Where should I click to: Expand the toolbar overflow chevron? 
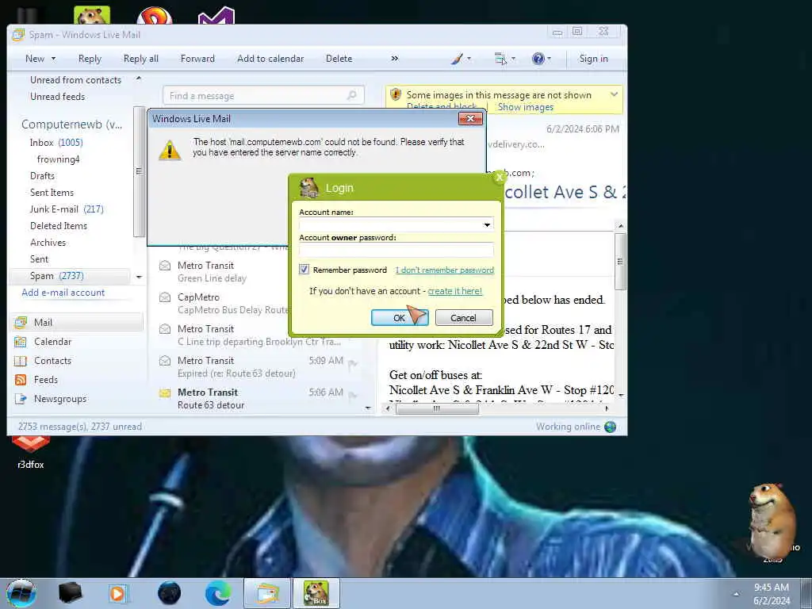click(395, 59)
